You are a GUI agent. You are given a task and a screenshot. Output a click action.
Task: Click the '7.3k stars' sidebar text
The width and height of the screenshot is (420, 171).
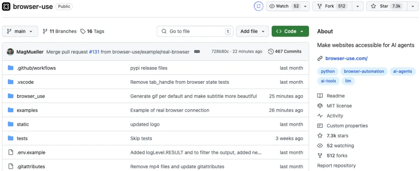(x=337, y=136)
